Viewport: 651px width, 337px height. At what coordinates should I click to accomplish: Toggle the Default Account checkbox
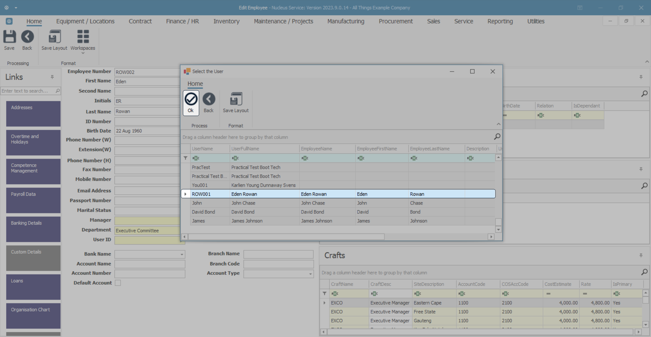click(x=118, y=283)
